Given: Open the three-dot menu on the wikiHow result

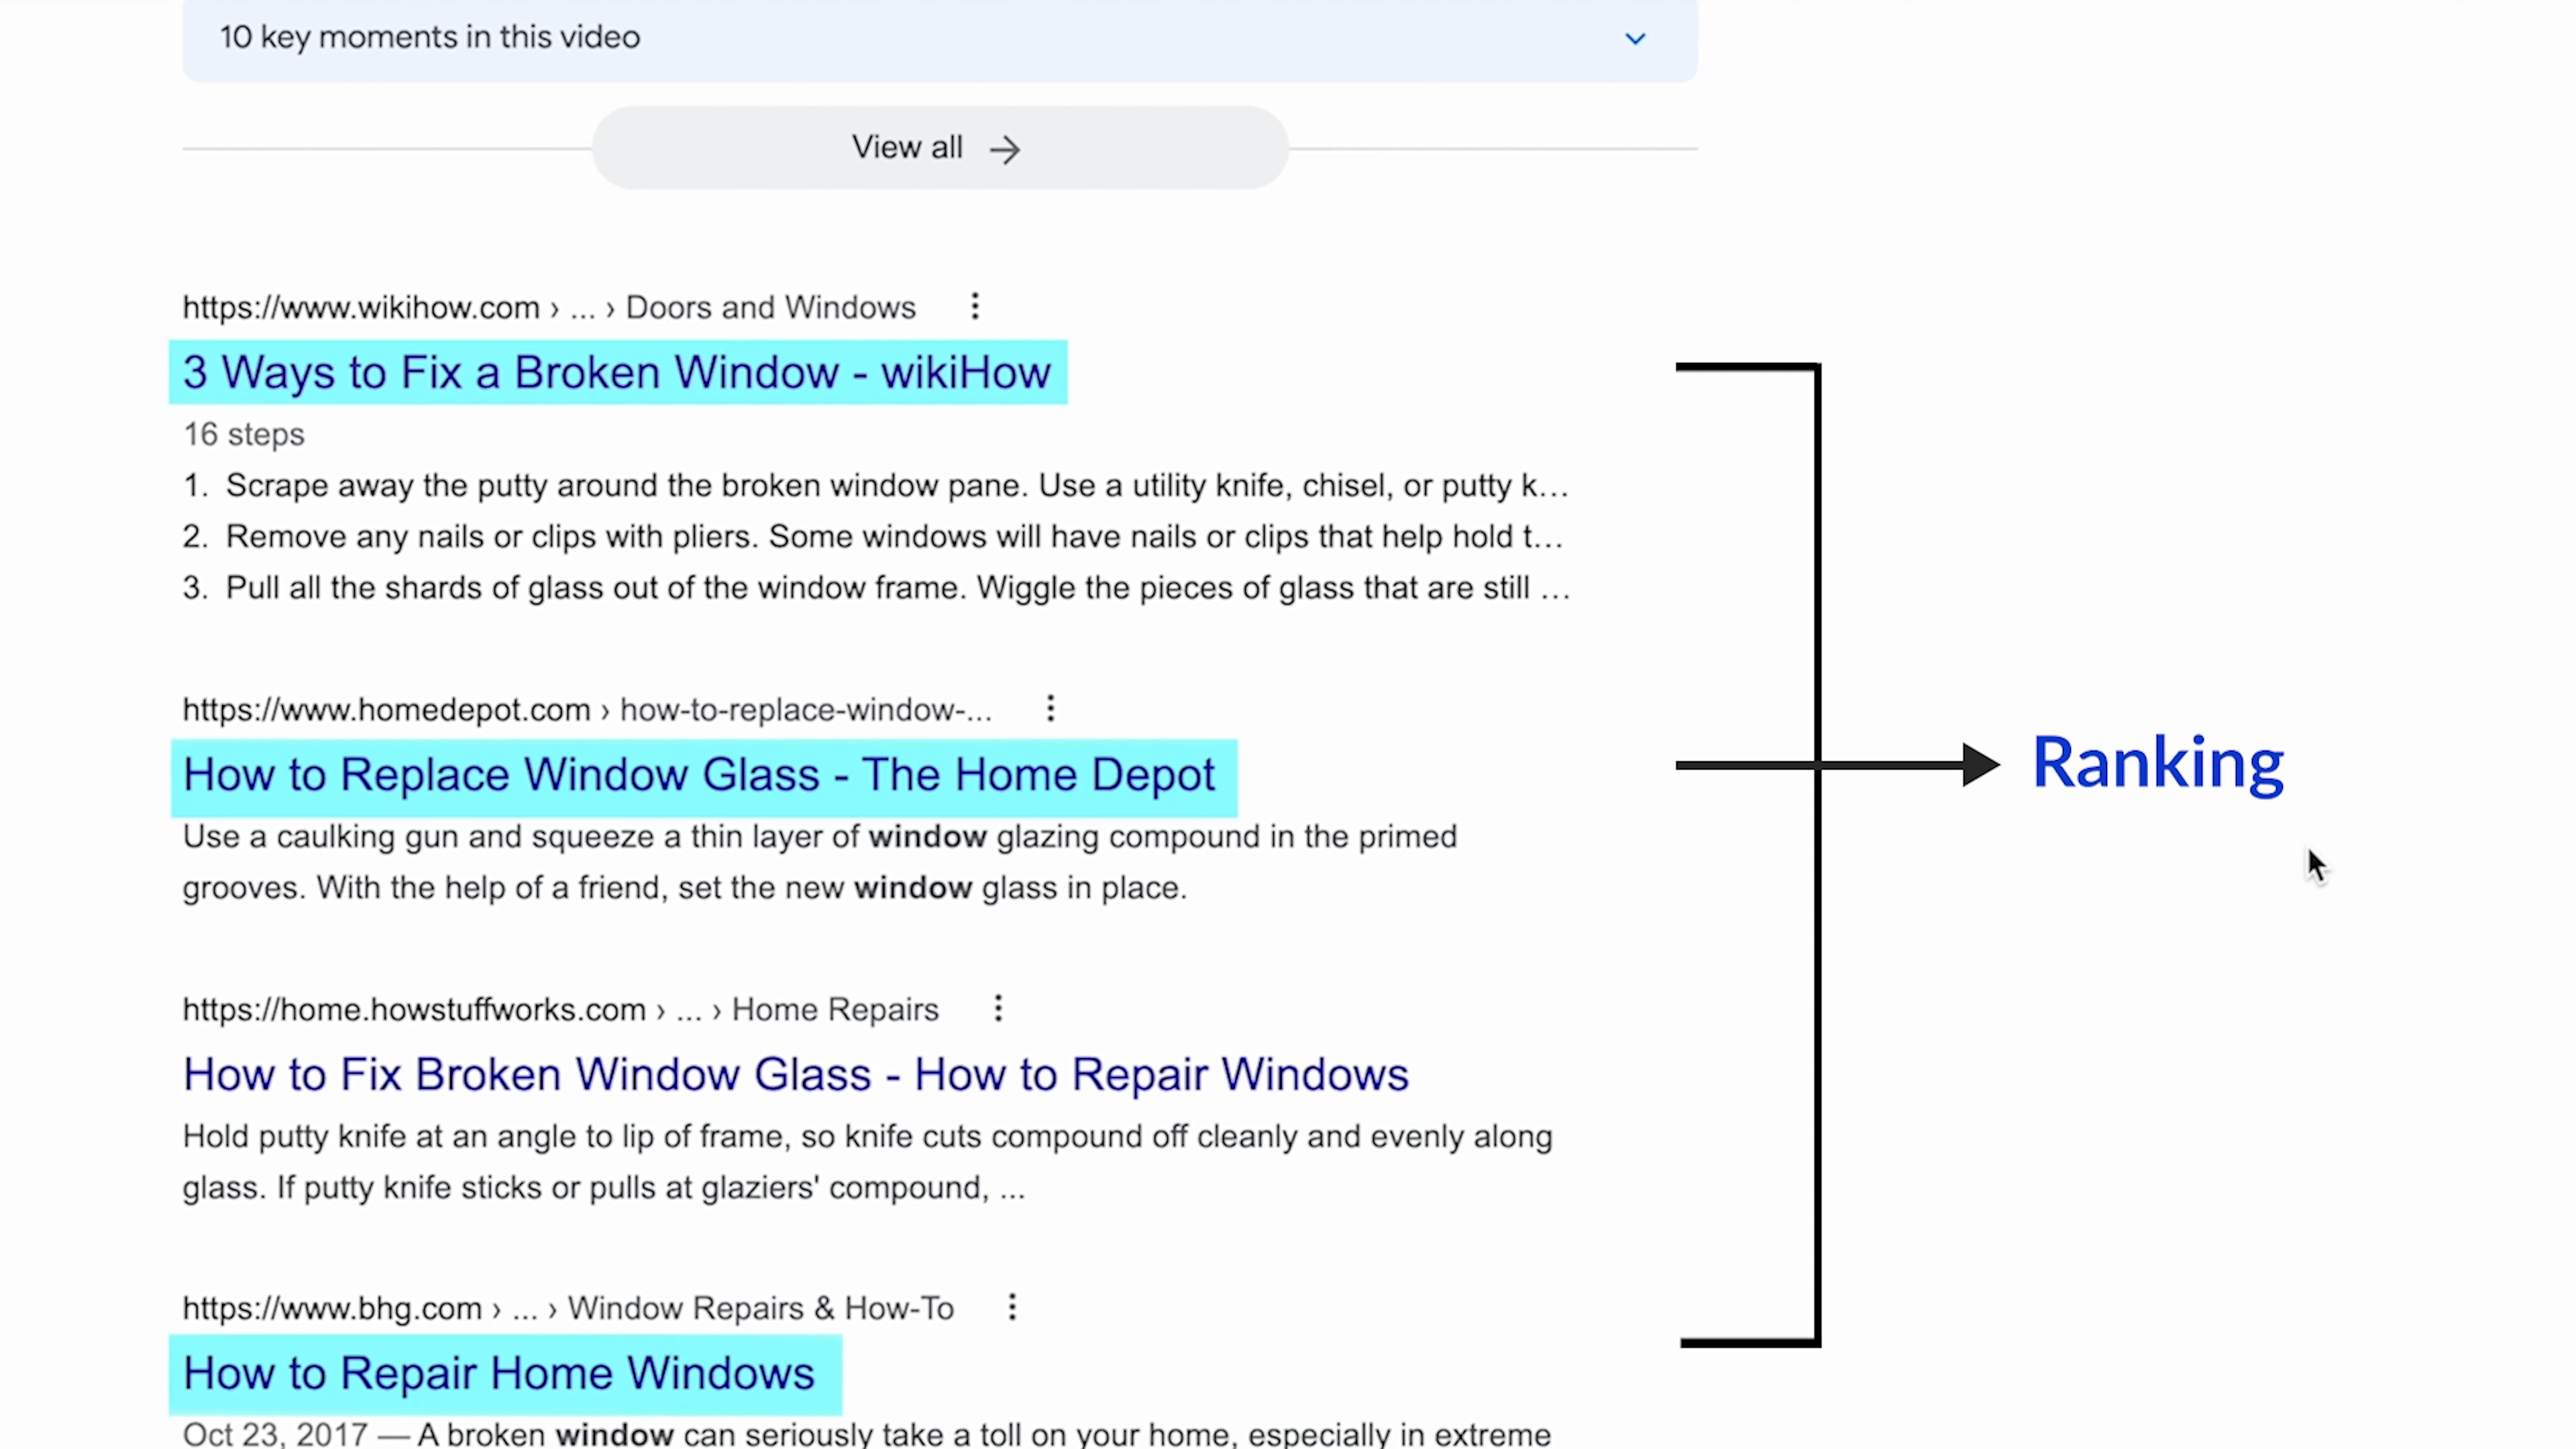Looking at the screenshot, I should [974, 307].
